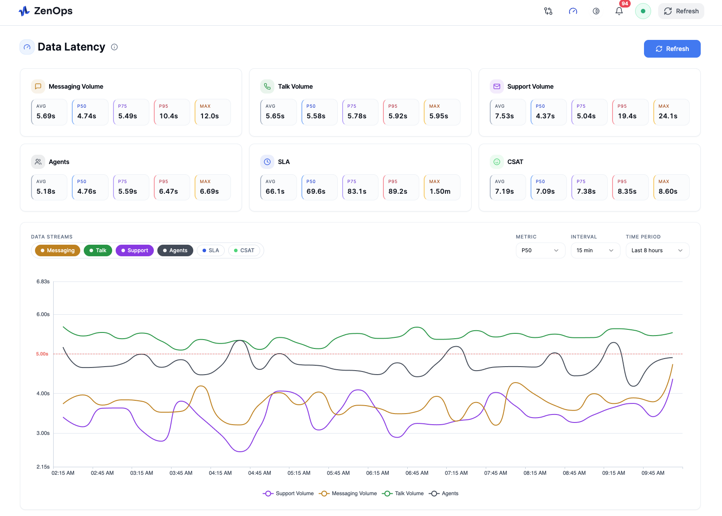Click Support Volume legend entry
The width and height of the screenshot is (722, 516).
(x=288, y=493)
